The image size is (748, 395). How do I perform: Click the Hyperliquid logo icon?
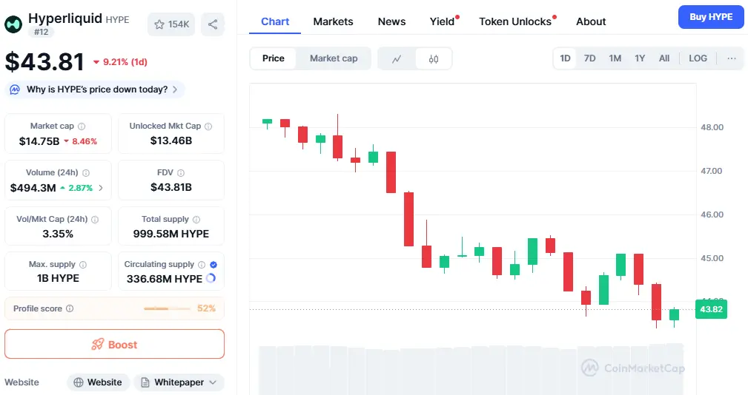(x=13, y=24)
